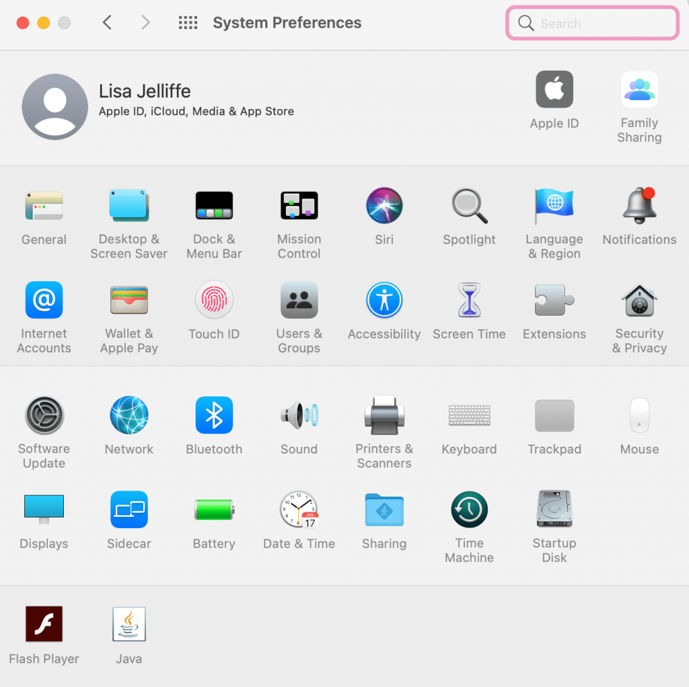The height and width of the screenshot is (687, 689).
Task: Go forward with the right chevron
Action: point(145,22)
